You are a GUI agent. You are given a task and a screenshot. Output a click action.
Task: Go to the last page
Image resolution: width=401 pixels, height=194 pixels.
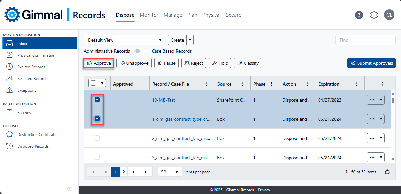(146, 172)
